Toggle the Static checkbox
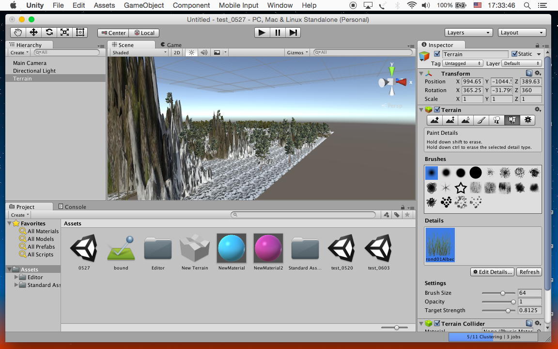This screenshot has height=349, width=558. 514,54
